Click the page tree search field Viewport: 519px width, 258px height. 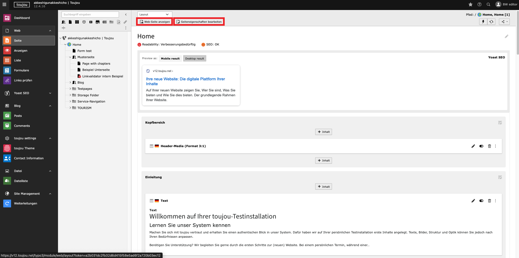90,14
